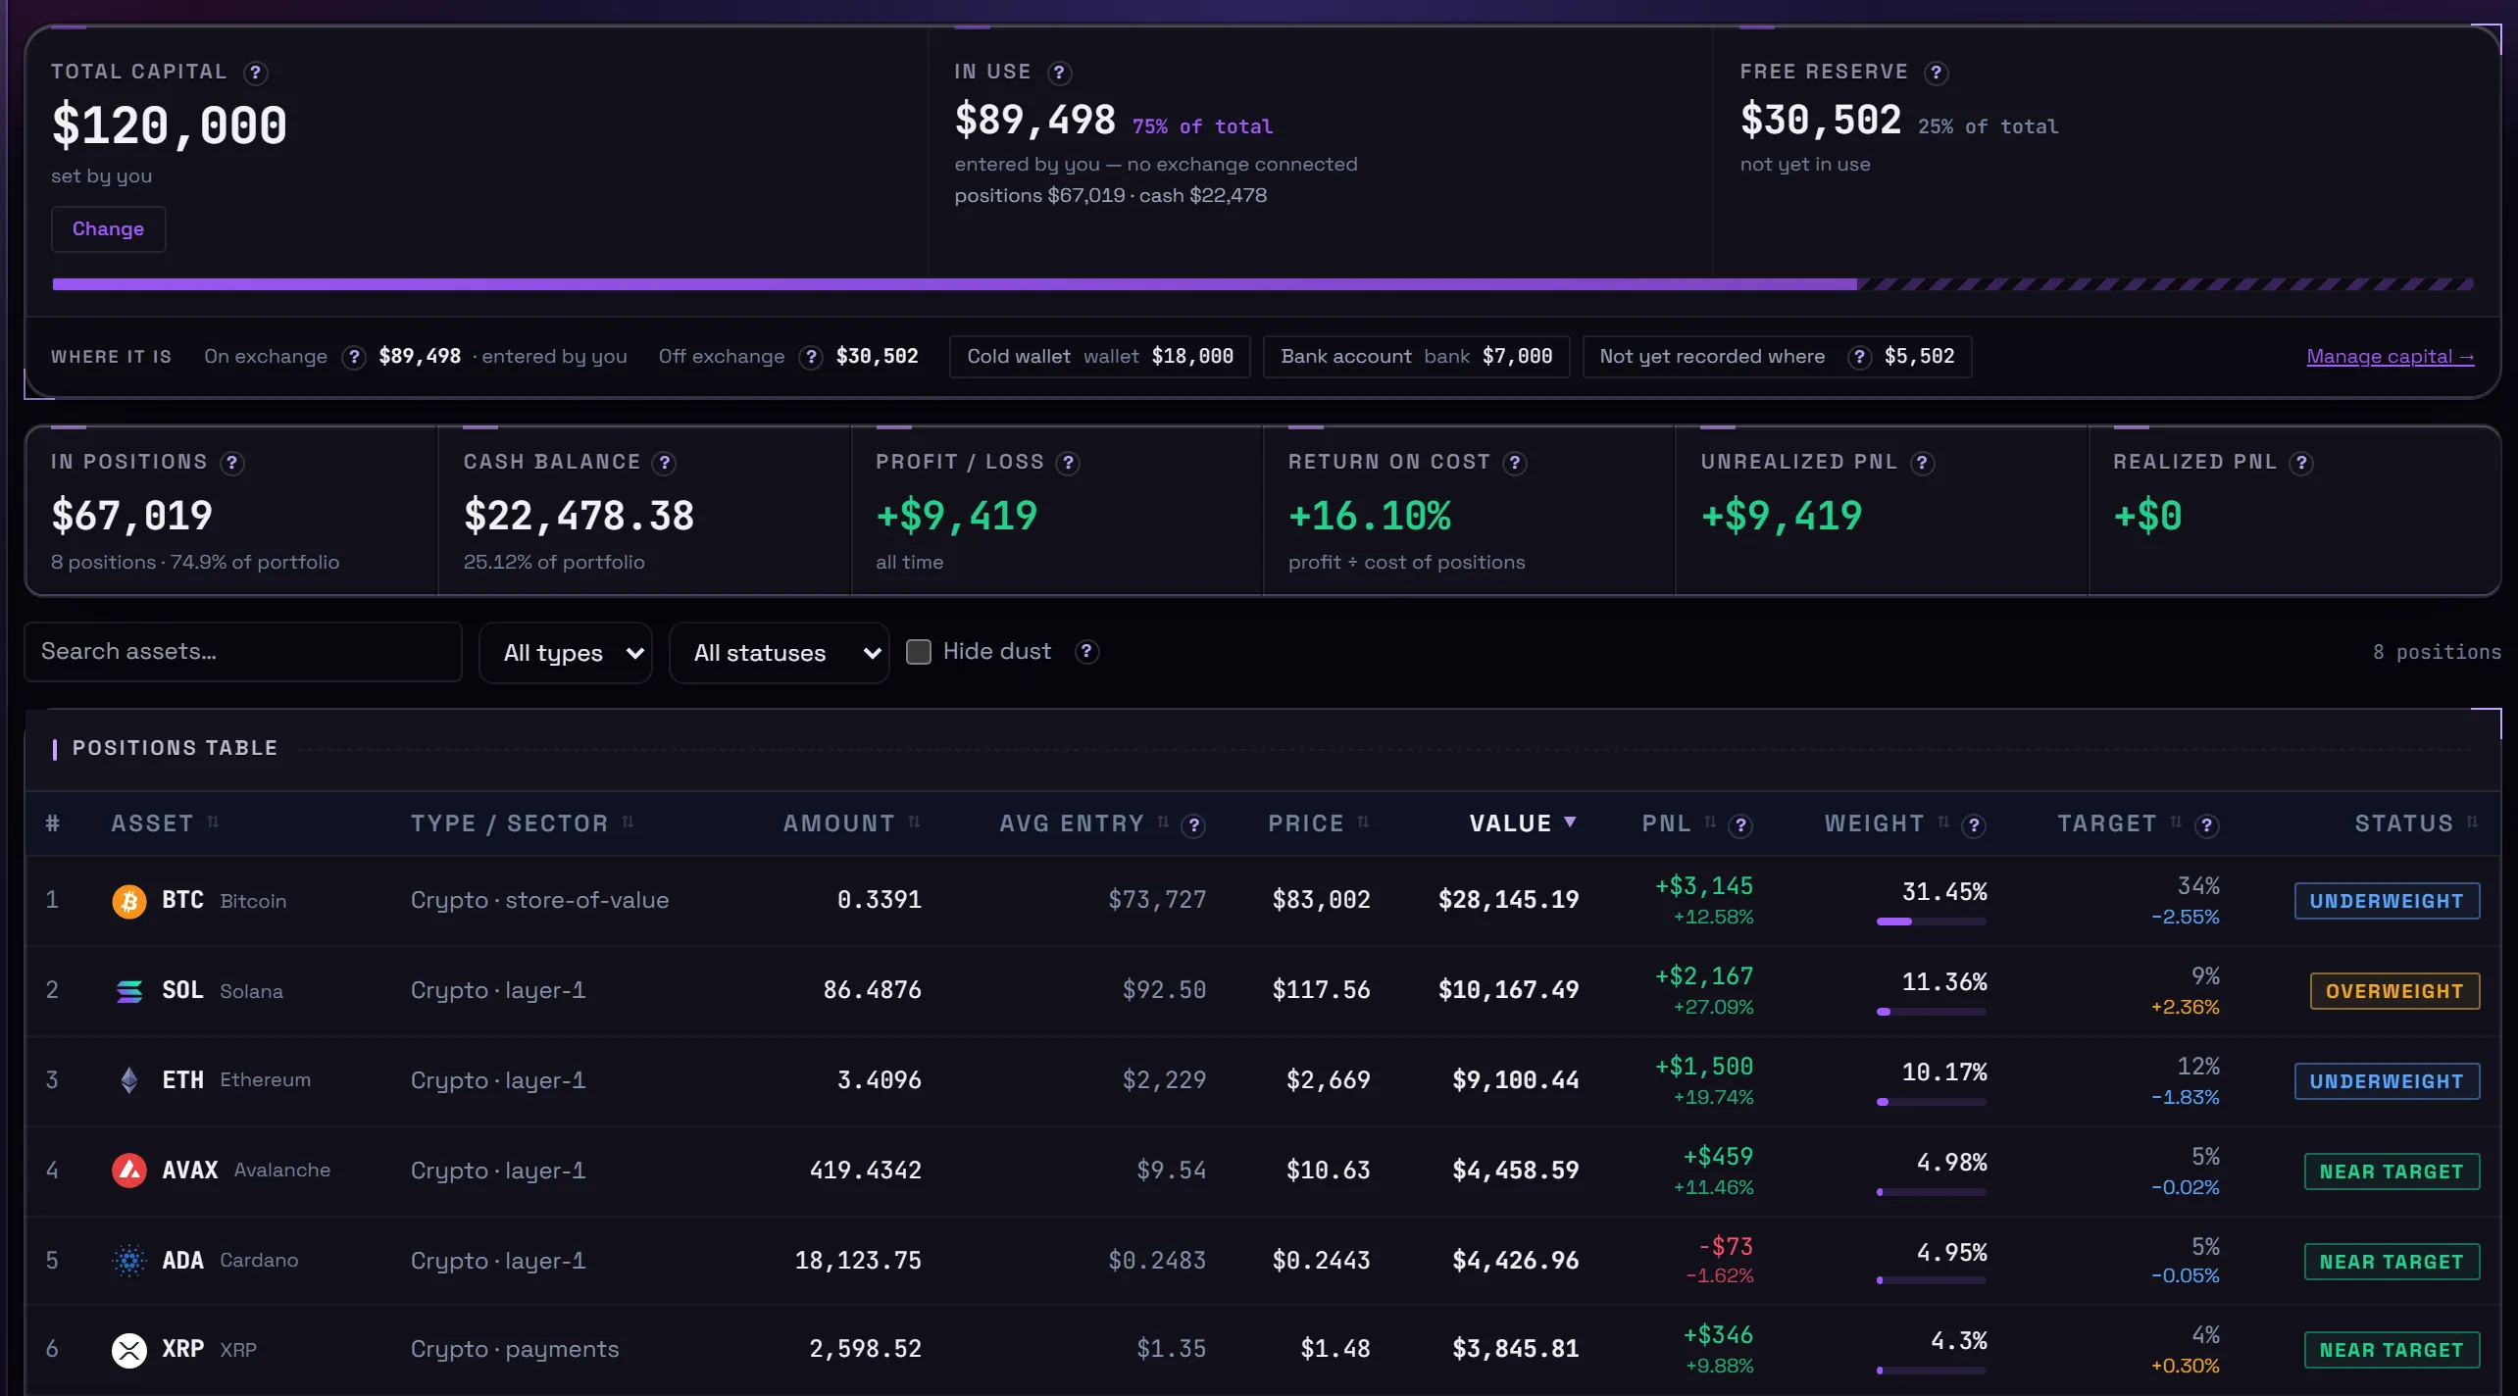The width and height of the screenshot is (2518, 1396).
Task: Click the In Use help icon
Action: click(x=1059, y=73)
